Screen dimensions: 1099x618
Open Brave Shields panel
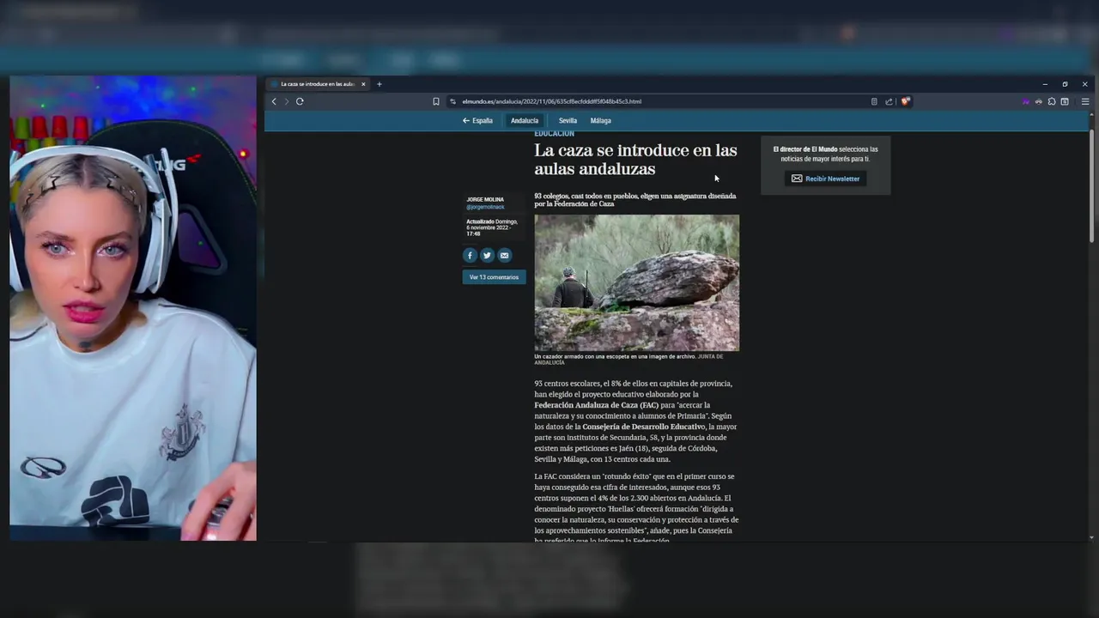[x=905, y=101]
